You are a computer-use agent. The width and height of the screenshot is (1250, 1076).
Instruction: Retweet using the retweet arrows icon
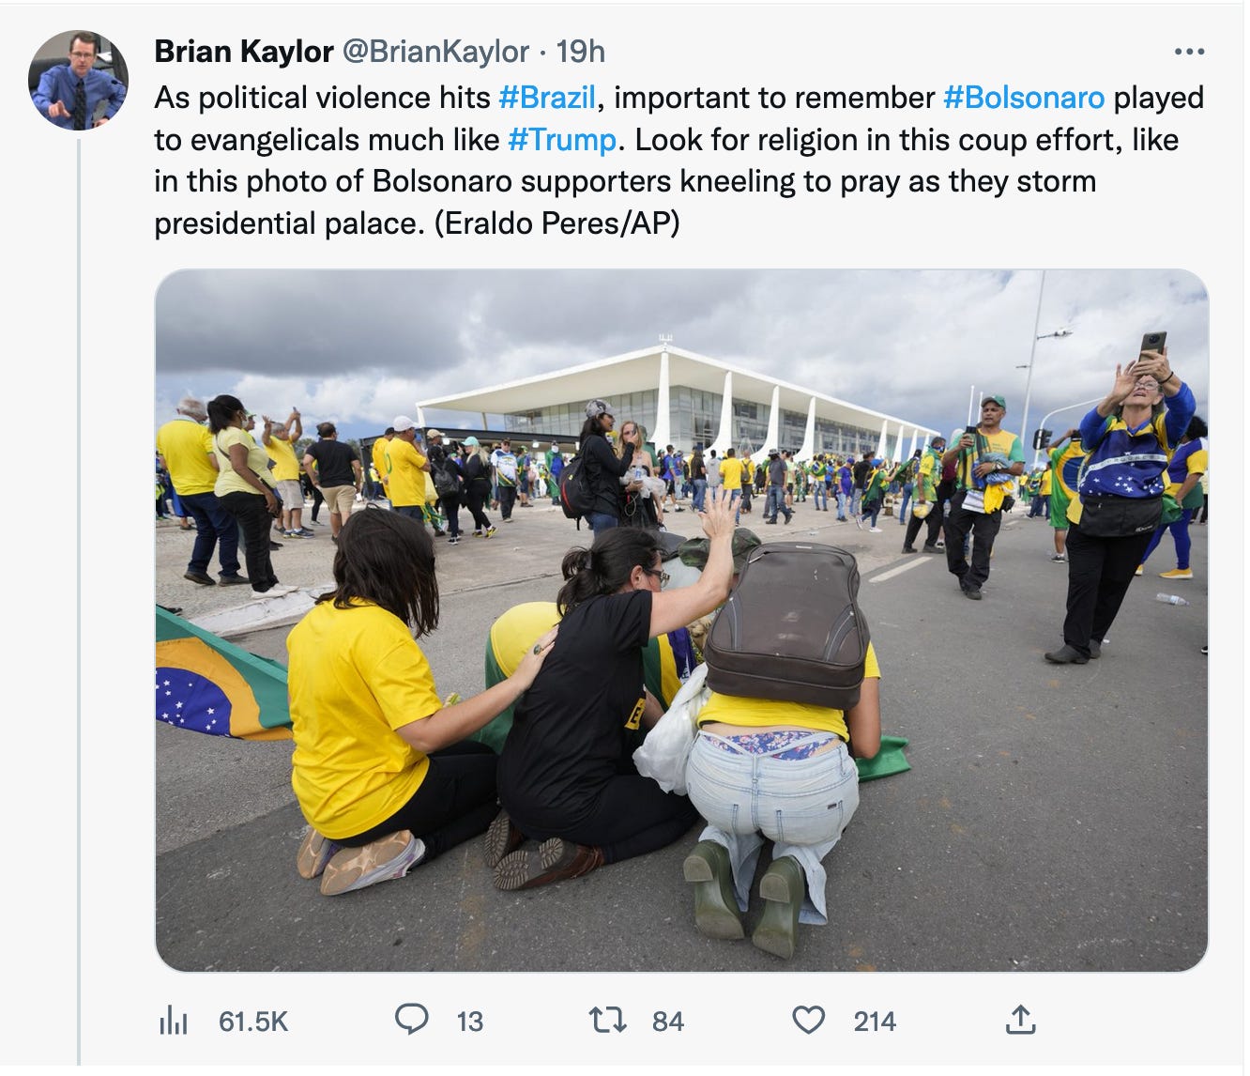tap(607, 1020)
